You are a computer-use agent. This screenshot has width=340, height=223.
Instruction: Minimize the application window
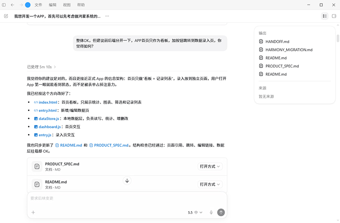pyautogui.click(x=309, y=5)
